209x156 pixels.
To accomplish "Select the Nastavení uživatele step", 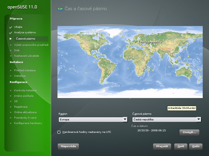I will (x=27, y=56).
